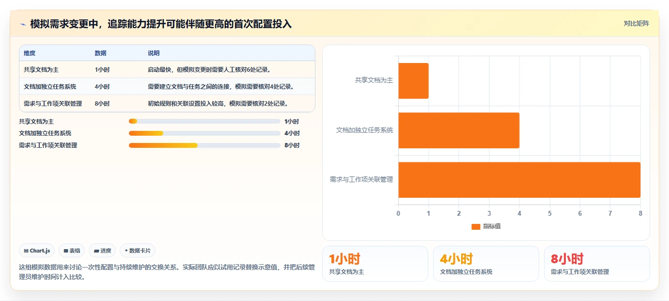Viewport: 669px width, 301px height.
Task: Click the 指标值 legend text
Action: point(492,226)
